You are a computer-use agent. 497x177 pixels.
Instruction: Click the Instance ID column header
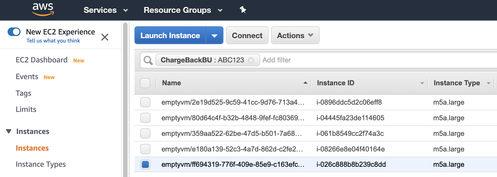(x=335, y=83)
